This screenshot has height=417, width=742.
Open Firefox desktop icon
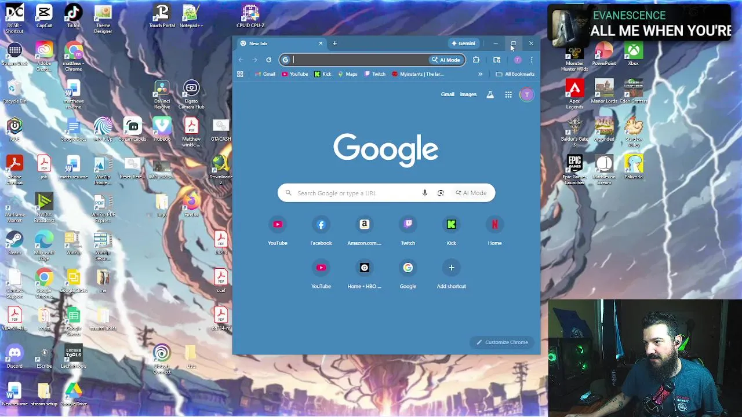click(191, 205)
